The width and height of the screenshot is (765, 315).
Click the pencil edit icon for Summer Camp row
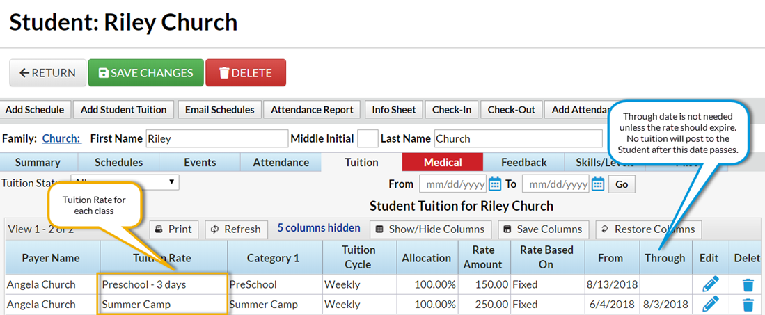point(710,304)
